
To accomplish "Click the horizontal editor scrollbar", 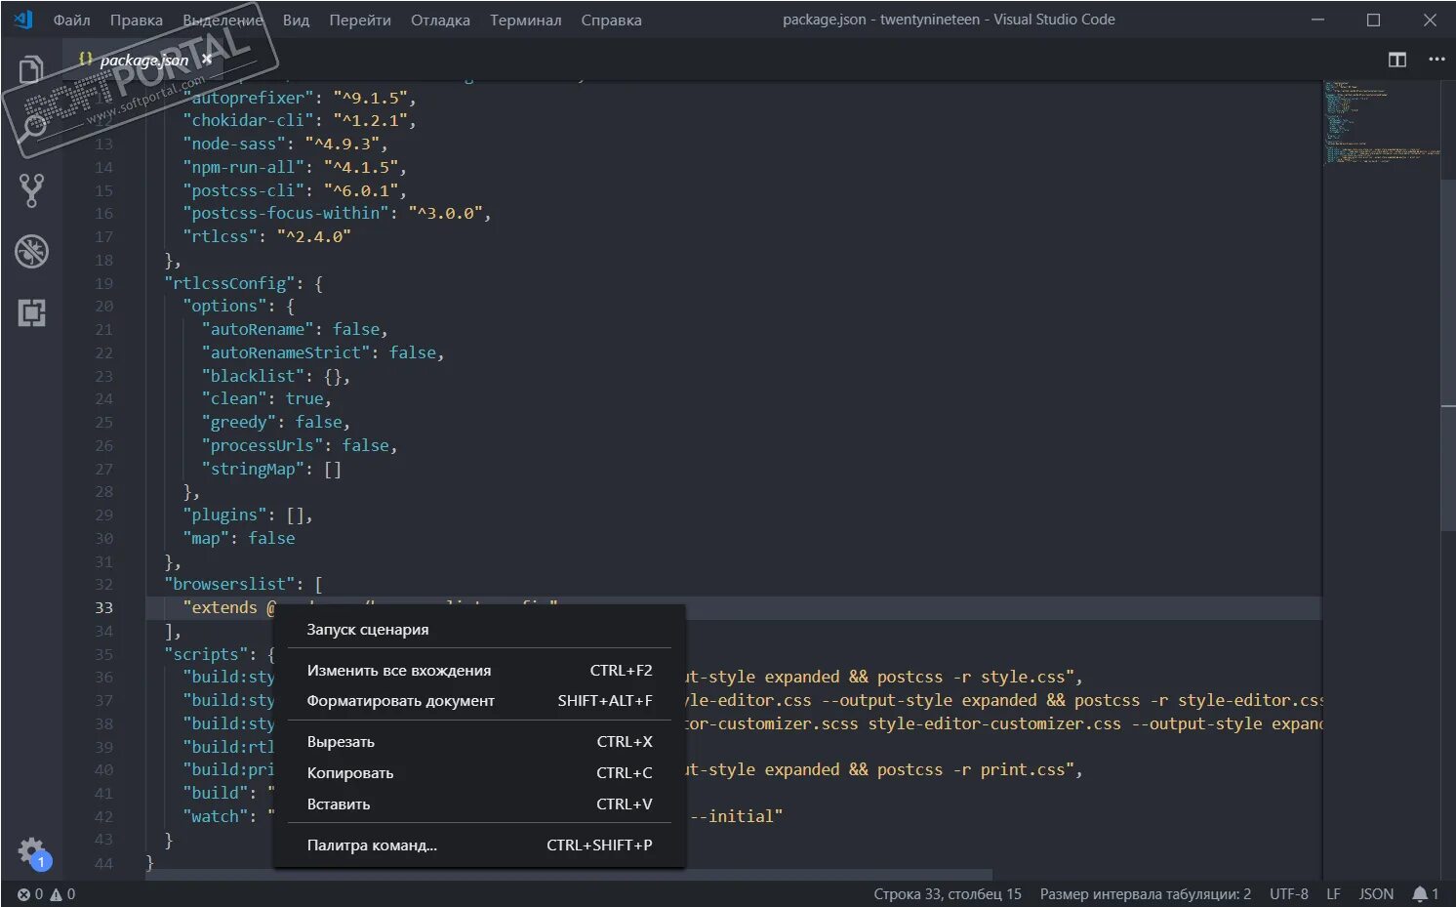I will (569, 875).
